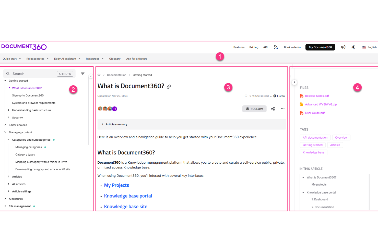The image size is (378, 252).
Task: Click the Document360 logo
Action: 24,47
